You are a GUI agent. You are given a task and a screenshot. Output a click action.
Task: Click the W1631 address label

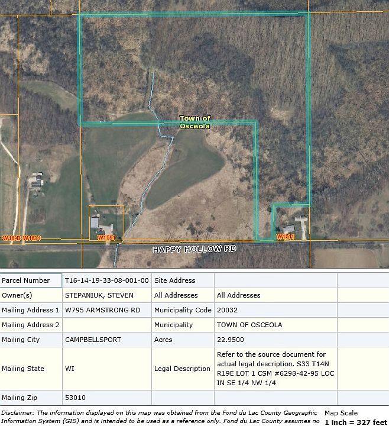coord(32,238)
